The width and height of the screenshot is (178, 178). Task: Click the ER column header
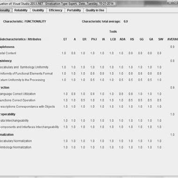(x=84, y=39)
